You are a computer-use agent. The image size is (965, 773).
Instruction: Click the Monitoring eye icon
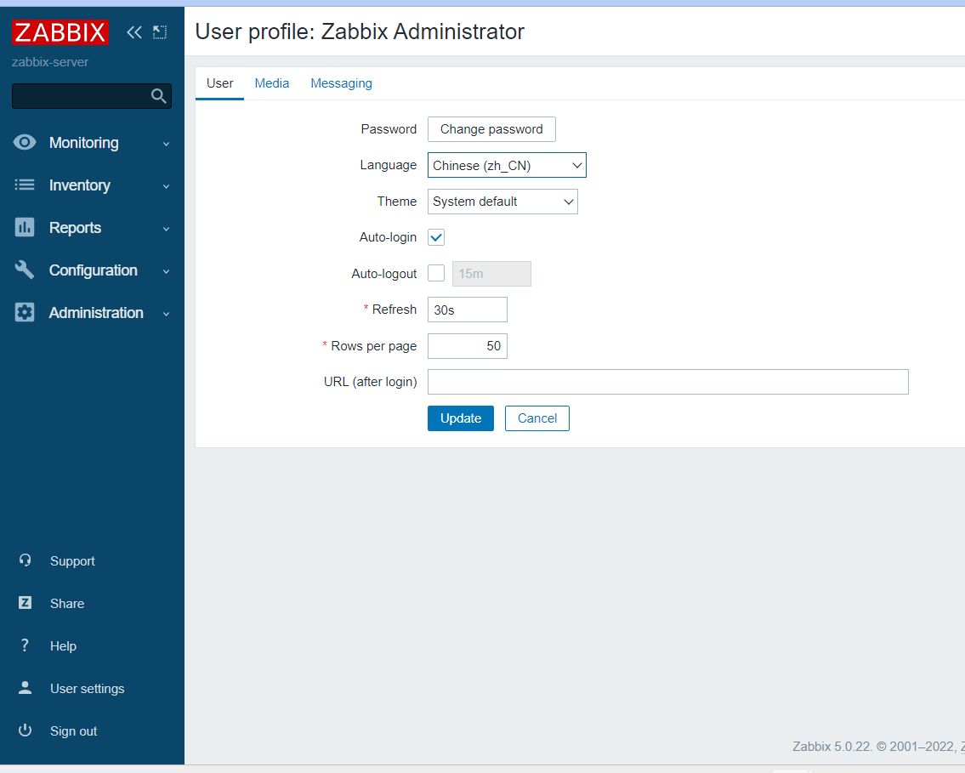point(25,143)
